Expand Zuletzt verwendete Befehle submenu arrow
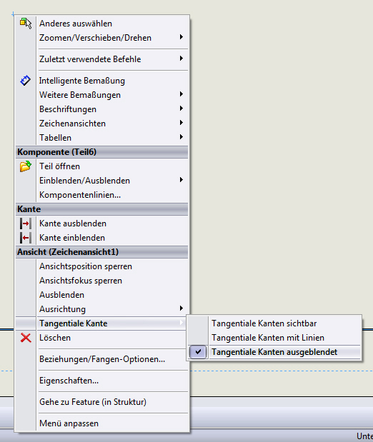The height and width of the screenshot is (442, 373). [x=181, y=59]
